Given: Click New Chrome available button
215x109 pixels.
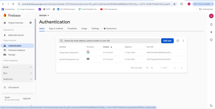Looking at the screenshot, I should [x=203, y=4].
